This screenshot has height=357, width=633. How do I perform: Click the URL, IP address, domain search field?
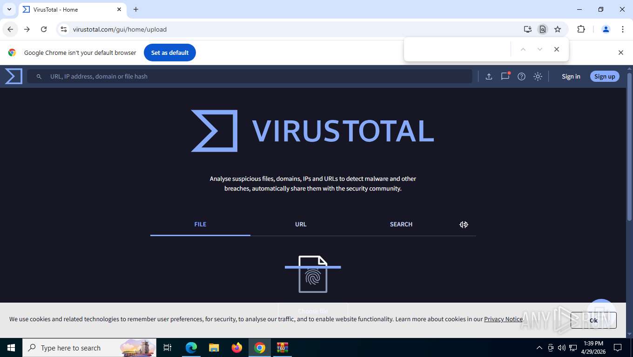click(249, 77)
